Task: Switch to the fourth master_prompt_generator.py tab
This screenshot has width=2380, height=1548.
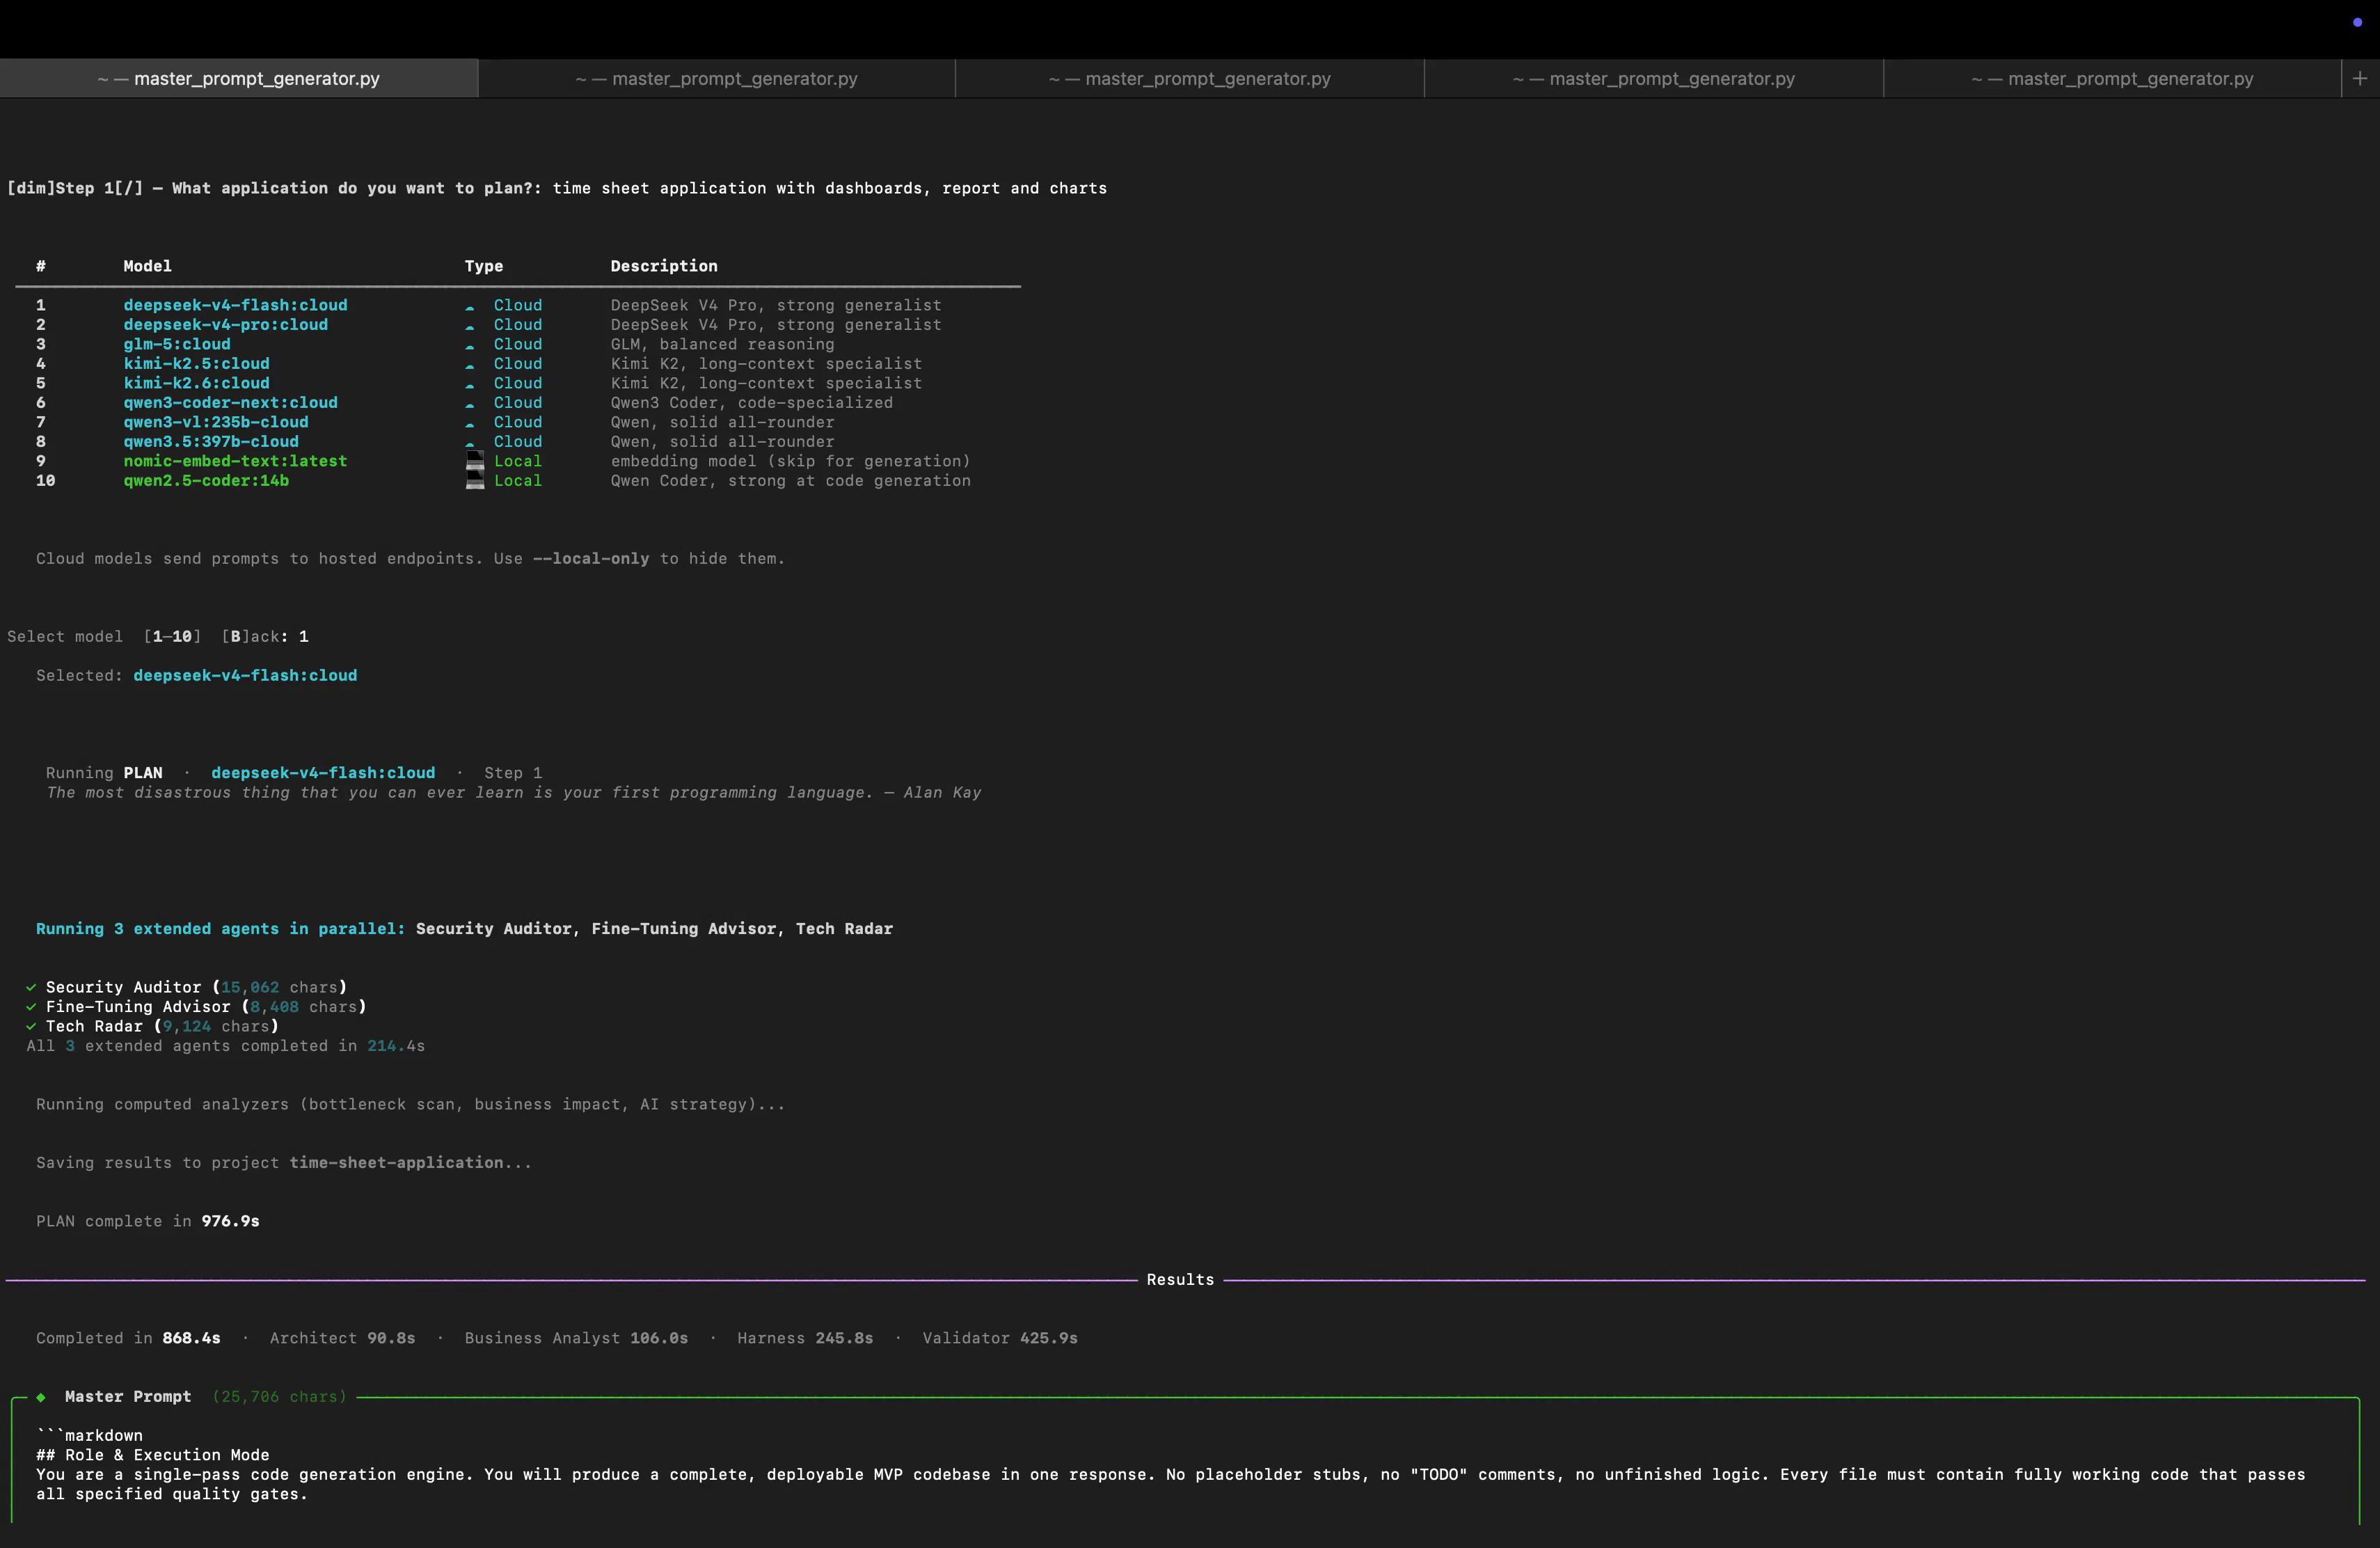Action: [1654, 78]
